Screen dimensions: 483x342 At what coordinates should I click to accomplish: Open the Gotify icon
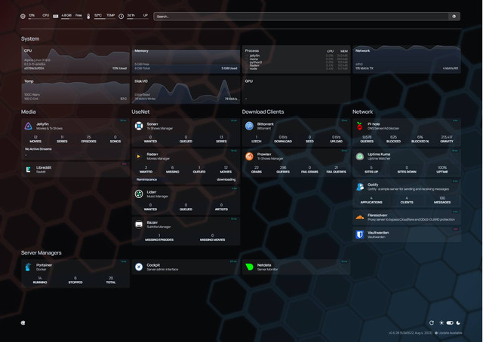pos(360,187)
